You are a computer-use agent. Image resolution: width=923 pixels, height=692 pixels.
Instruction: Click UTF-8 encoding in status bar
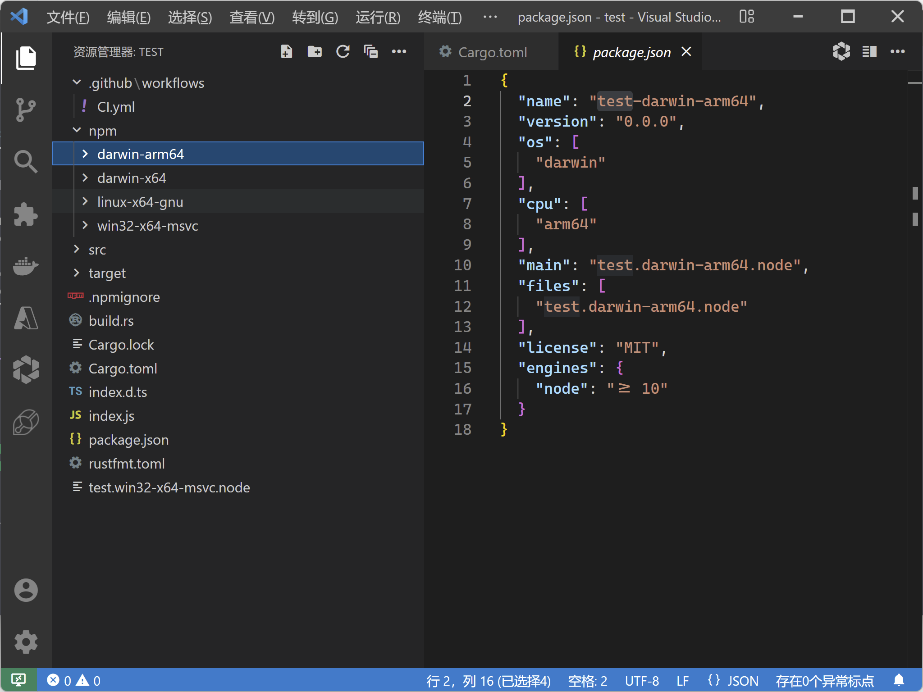642,680
